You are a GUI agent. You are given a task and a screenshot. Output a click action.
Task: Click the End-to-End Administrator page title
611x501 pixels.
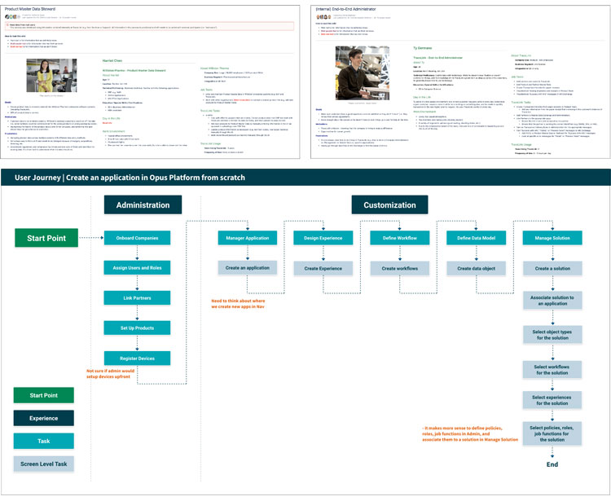(345, 9)
